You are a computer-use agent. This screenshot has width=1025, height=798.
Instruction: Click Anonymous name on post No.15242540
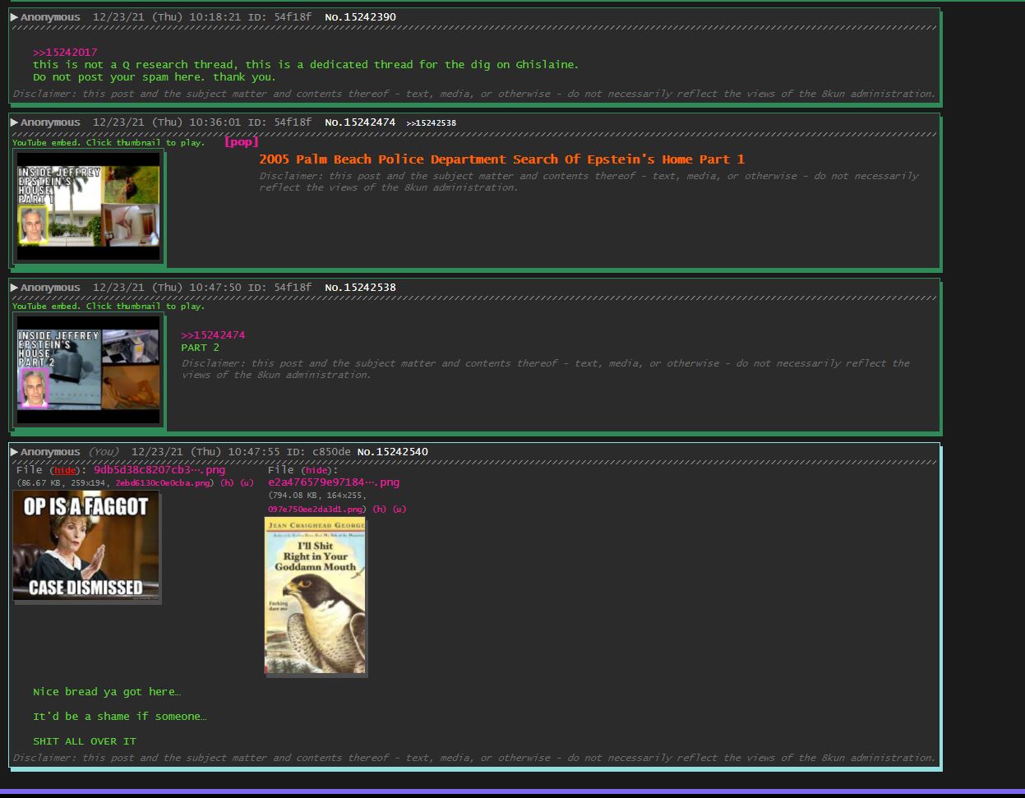[50, 452]
